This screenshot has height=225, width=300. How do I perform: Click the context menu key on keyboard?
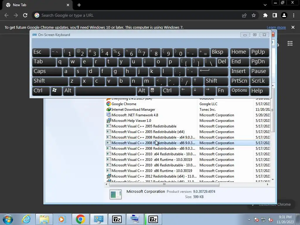[155, 91]
